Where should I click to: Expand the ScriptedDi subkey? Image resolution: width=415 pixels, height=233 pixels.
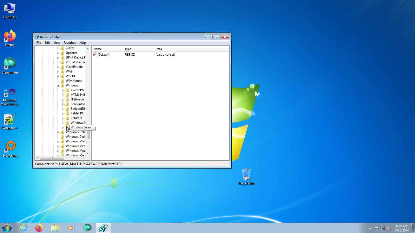[63, 109]
